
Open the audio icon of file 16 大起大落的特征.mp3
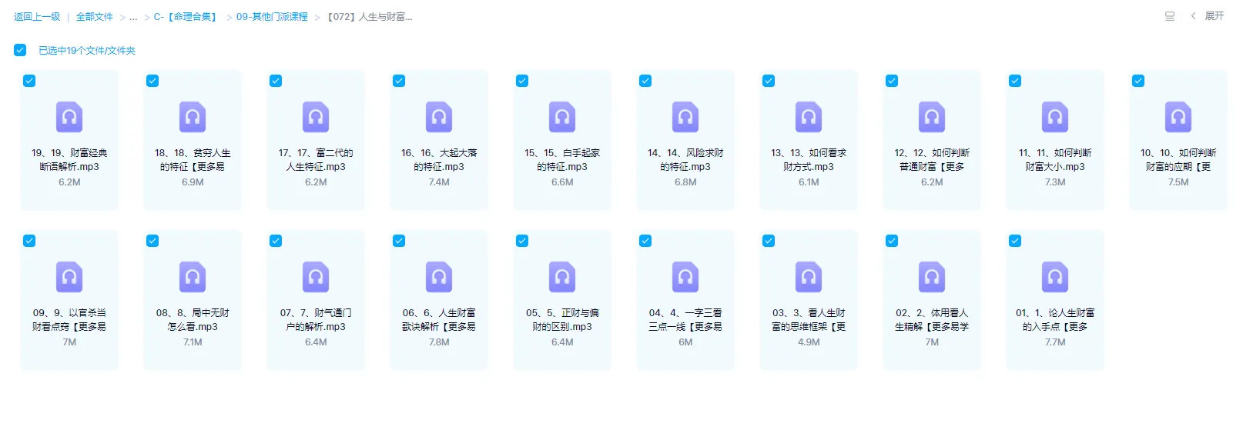point(439,117)
